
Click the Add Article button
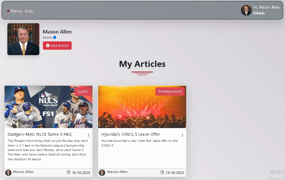[57, 46]
